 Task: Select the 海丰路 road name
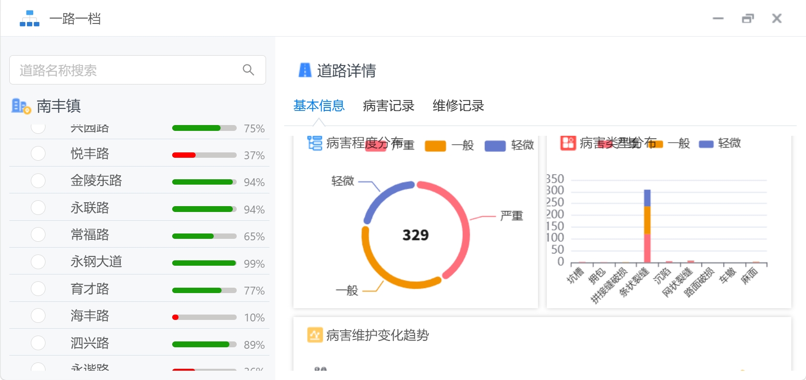pyautogui.click(x=90, y=316)
